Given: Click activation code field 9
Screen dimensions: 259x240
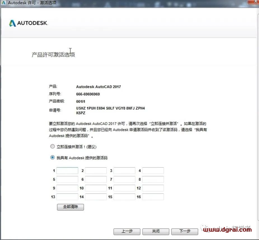Looking at the screenshot, I should coord(67,188).
